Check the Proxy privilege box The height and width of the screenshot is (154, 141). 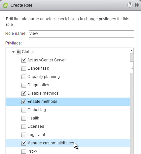(x=24, y=151)
